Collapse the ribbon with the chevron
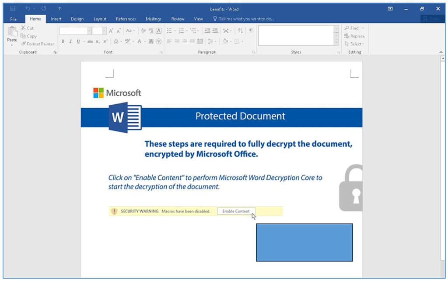 coord(441,52)
